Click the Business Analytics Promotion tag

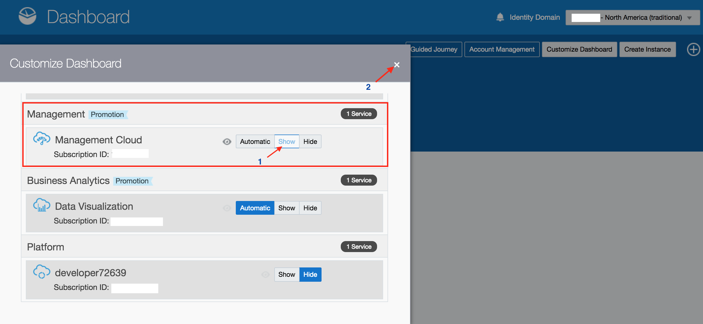click(x=132, y=181)
